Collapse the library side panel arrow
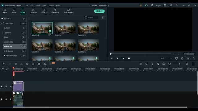This screenshot has height=111, width=198. coord(28,38)
